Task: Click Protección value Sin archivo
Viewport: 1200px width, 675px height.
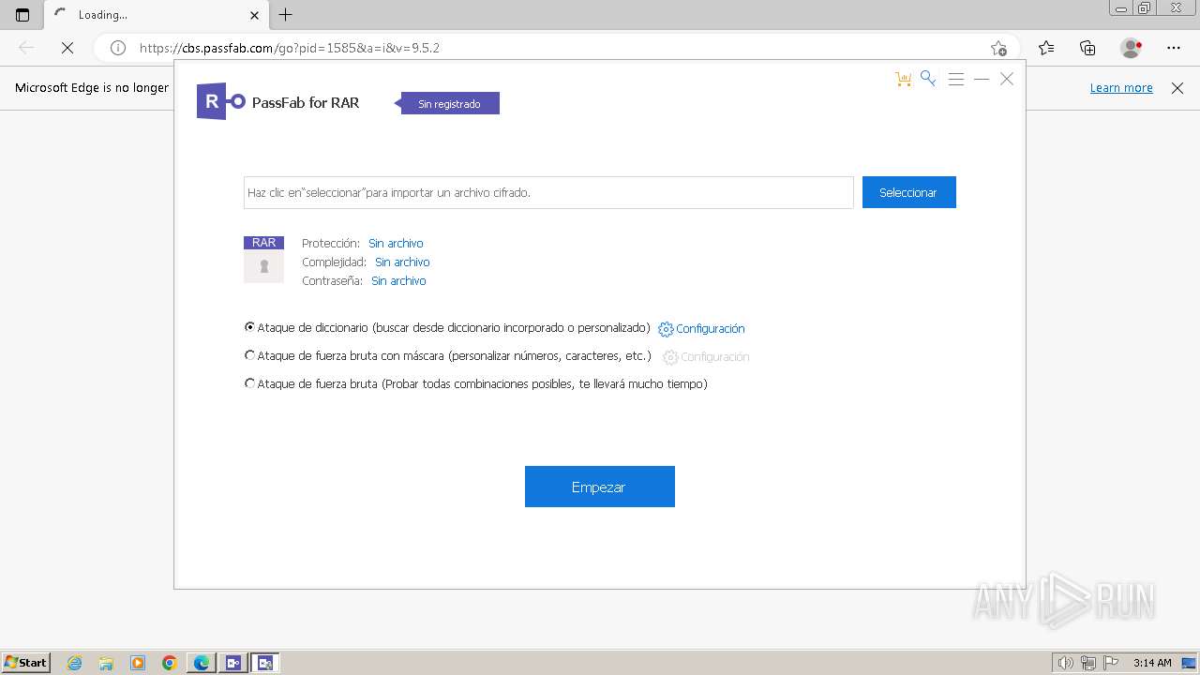Action: coord(396,244)
